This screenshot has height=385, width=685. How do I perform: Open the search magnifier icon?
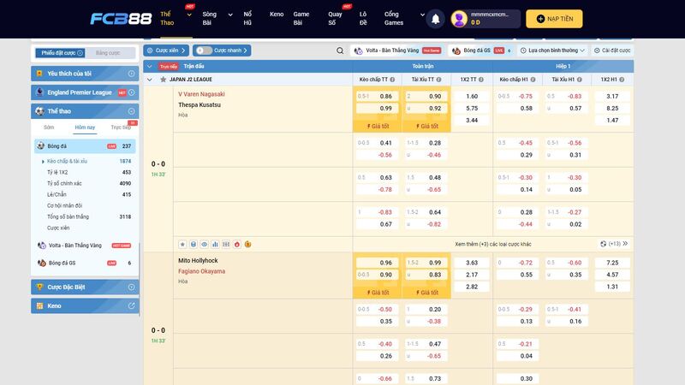pos(340,50)
